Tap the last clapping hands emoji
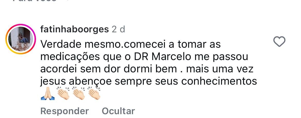 tap(94, 94)
